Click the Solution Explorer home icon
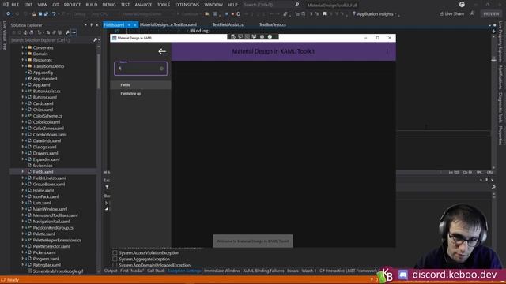506x284 pixels. click(x=25, y=32)
